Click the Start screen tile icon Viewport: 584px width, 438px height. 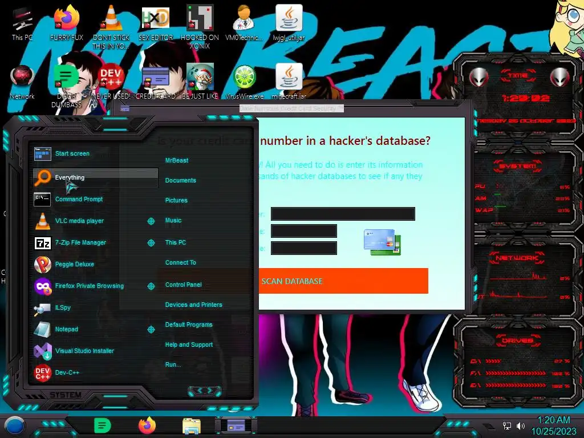[42, 153]
